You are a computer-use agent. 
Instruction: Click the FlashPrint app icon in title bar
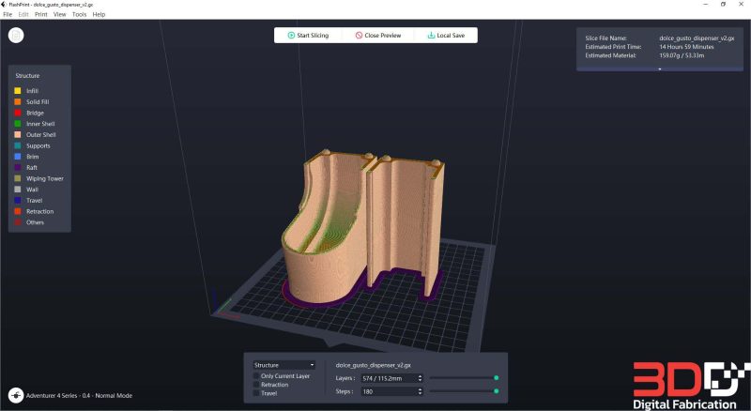tap(4, 5)
